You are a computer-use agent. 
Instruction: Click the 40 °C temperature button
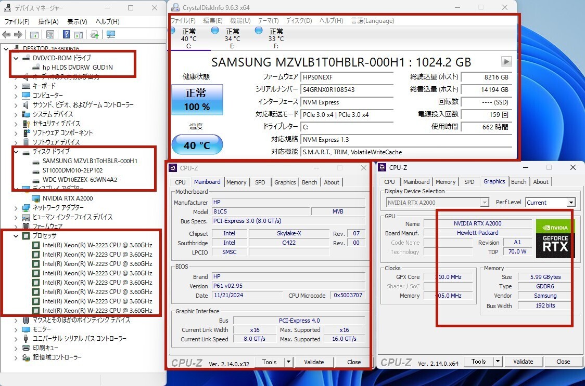(197, 144)
